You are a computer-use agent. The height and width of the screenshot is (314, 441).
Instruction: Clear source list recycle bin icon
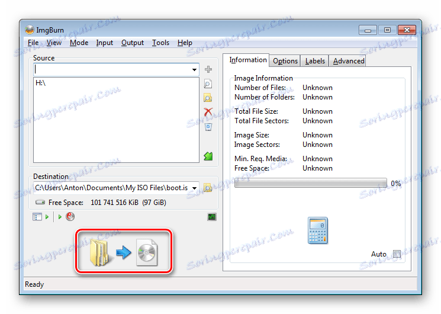pyautogui.click(x=208, y=127)
